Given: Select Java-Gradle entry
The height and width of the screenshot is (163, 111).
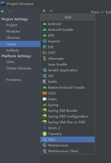Looking at the screenshot, I should point(68,64).
